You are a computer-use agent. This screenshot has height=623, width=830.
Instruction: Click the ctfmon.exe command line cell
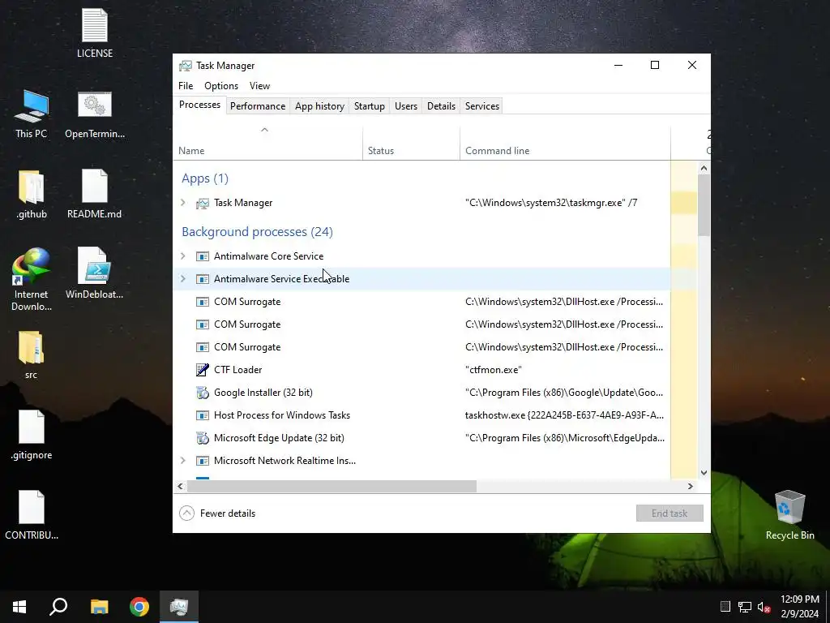pyautogui.click(x=494, y=370)
